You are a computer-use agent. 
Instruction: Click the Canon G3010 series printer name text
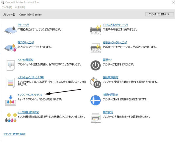30,15
